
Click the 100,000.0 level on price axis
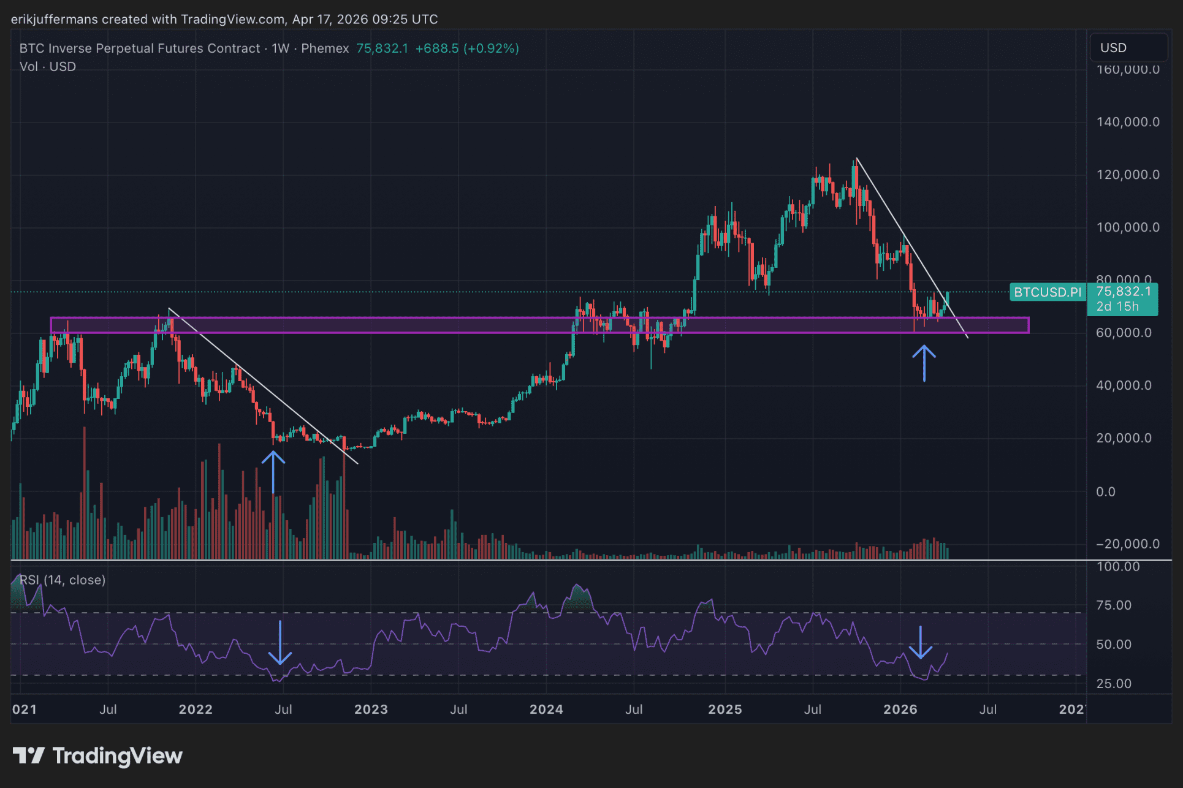coord(1127,227)
